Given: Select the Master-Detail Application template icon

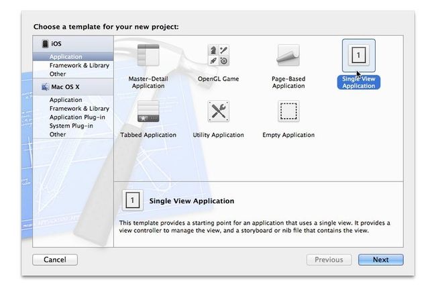Looking at the screenshot, I should 148,55.
